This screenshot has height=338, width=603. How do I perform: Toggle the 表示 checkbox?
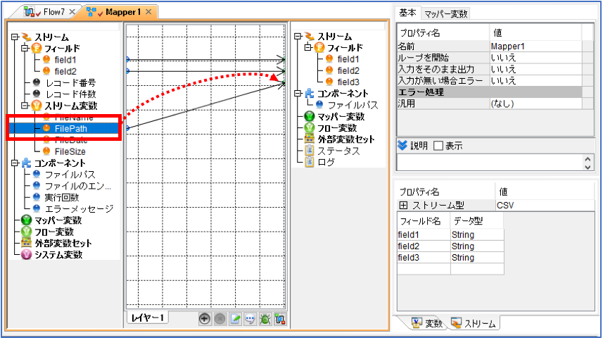(x=438, y=146)
